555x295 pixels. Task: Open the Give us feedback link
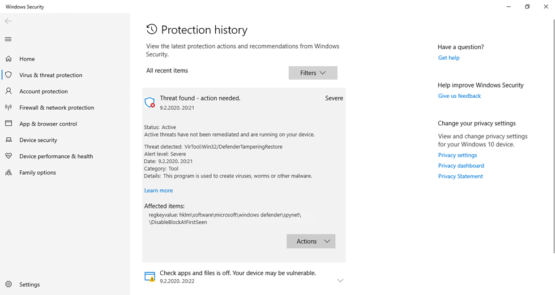pyautogui.click(x=459, y=96)
